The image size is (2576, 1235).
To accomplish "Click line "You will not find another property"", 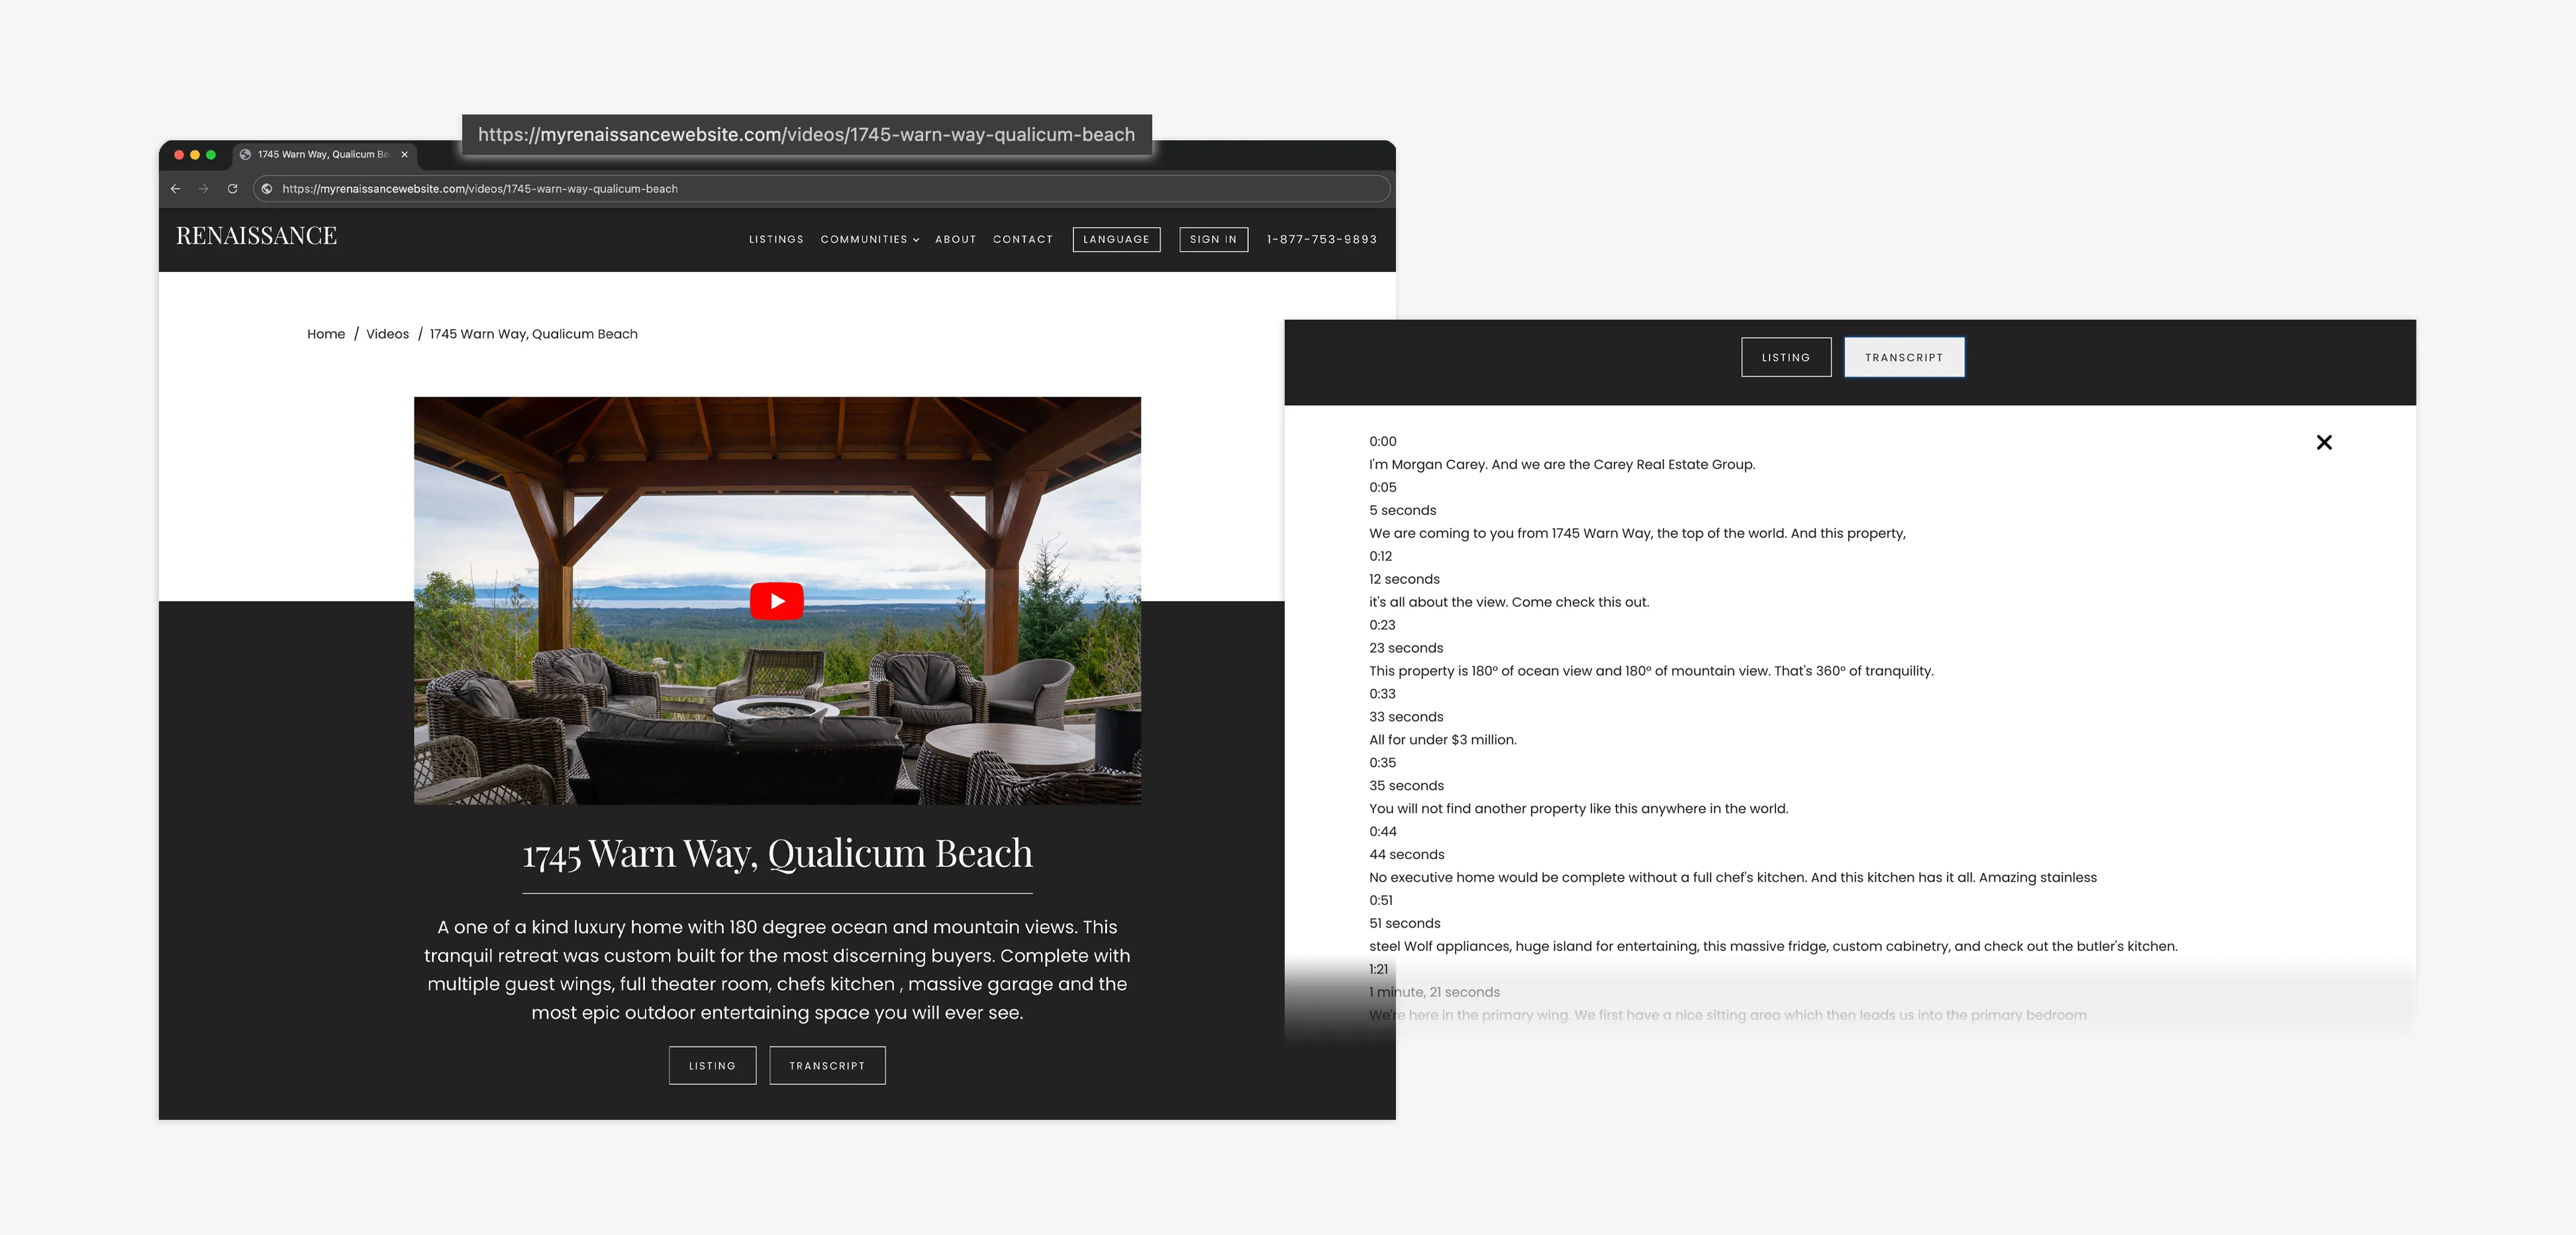I will [x=1579, y=809].
